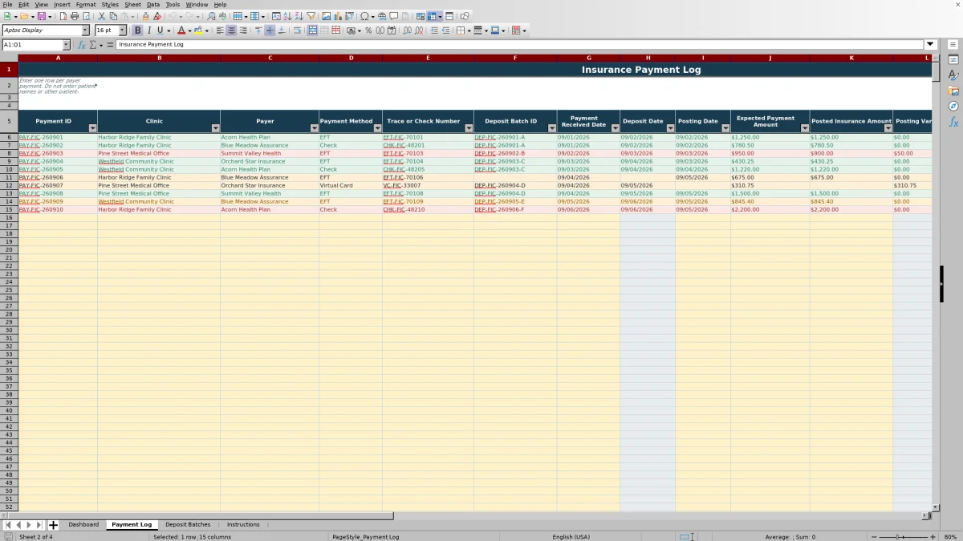This screenshot has height=541, width=963.
Task: Click the EFT-FIC-70103 trace number cell
Action: pyautogui.click(x=428, y=153)
